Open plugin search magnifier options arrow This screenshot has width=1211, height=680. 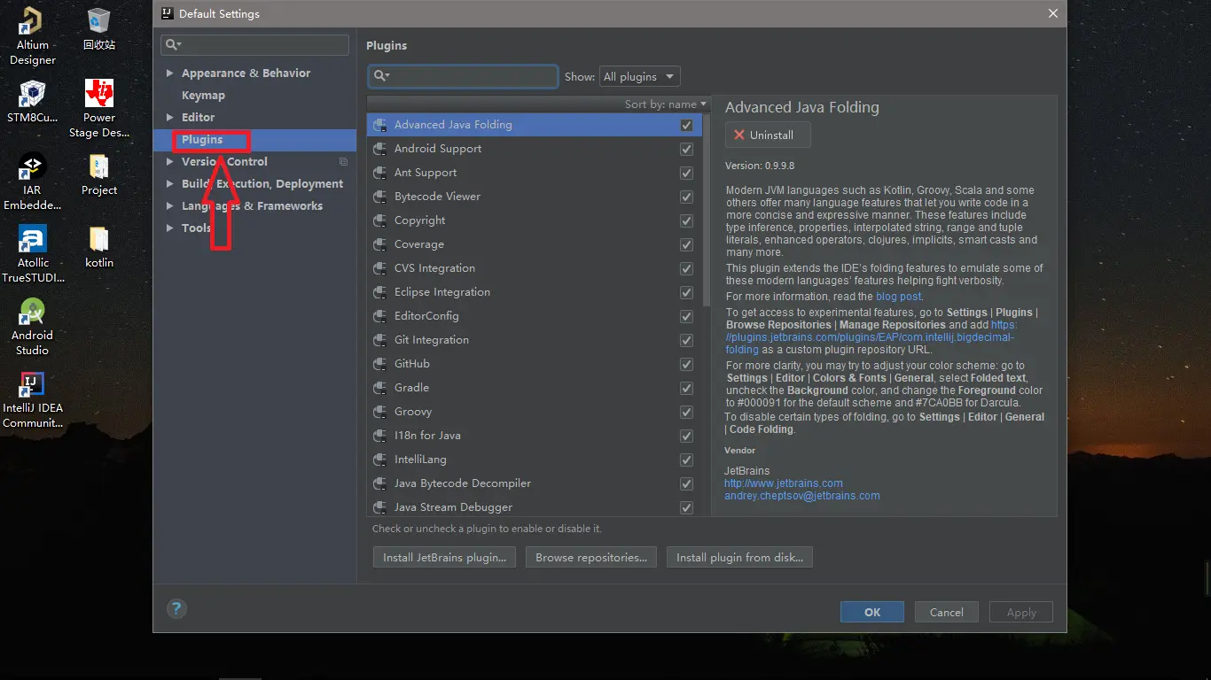tap(381, 76)
